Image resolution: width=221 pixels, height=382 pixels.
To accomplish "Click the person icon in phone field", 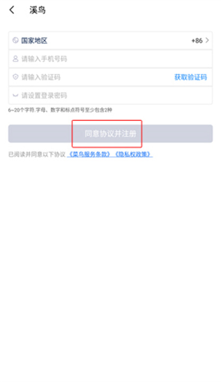I will tap(15, 59).
